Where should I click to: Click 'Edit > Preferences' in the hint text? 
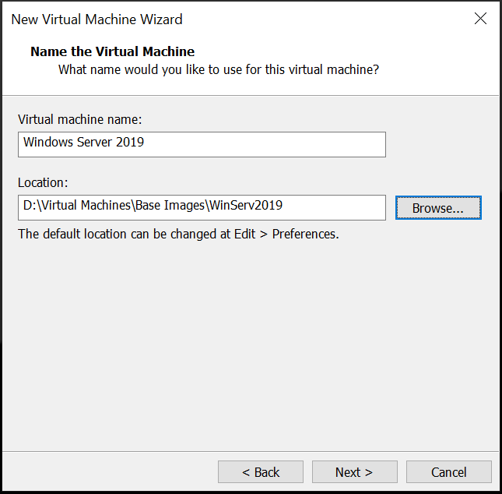point(286,234)
